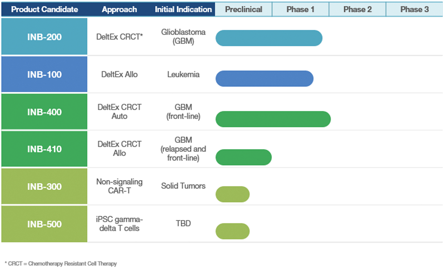Viewport: 443px width, 269px height.
Task: Click the DeltEx Allo approach text
Action: tap(119, 75)
